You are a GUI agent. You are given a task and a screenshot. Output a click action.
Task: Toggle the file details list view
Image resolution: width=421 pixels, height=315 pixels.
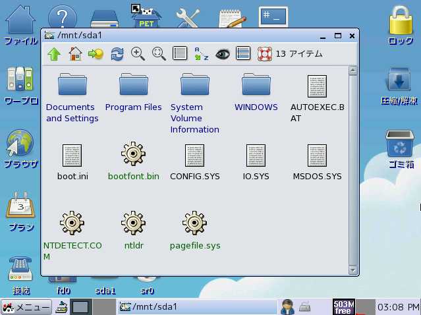point(180,54)
